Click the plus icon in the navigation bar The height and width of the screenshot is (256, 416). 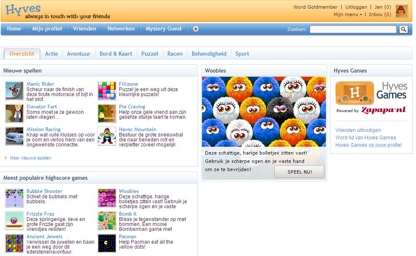tap(195, 29)
